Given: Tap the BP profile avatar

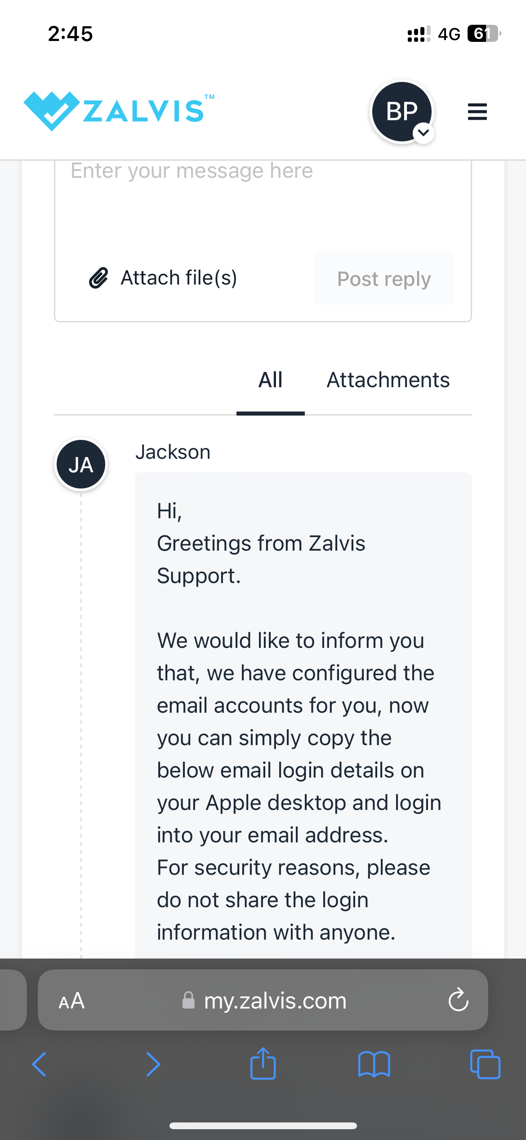Looking at the screenshot, I should 401,111.
